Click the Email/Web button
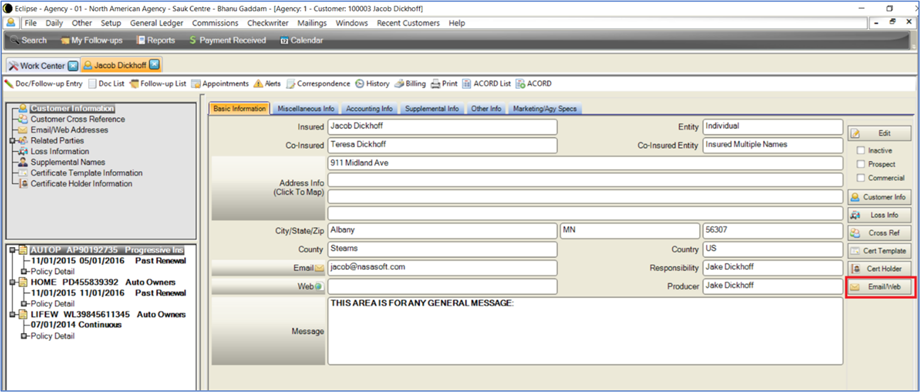The image size is (920, 392). coord(880,287)
